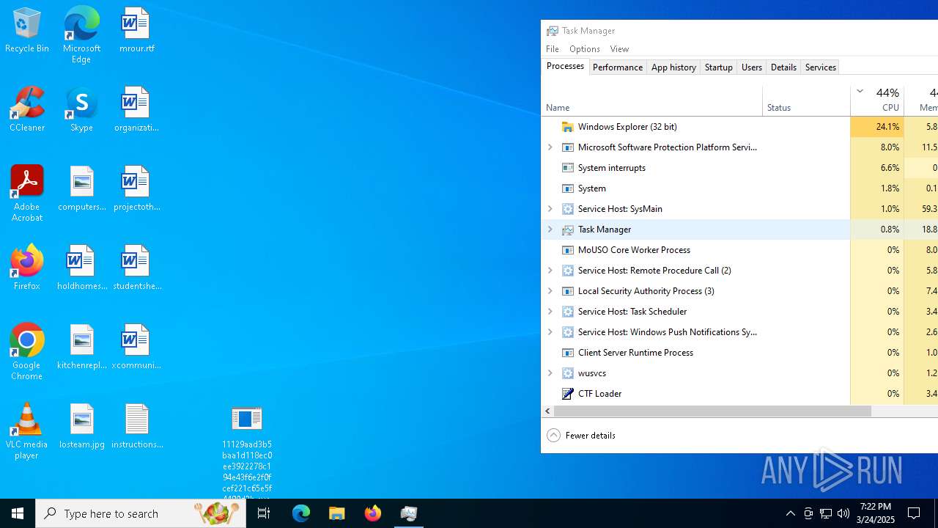Expand the Task Manager process row
This screenshot has width=938, height=528.
550,230
